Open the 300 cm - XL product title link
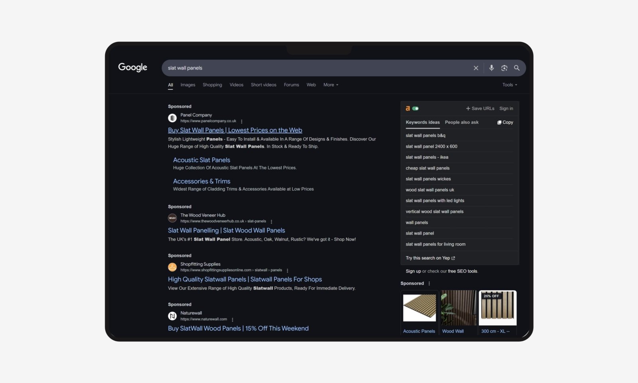This screenshot has width=638, height=383. [495, 332]
